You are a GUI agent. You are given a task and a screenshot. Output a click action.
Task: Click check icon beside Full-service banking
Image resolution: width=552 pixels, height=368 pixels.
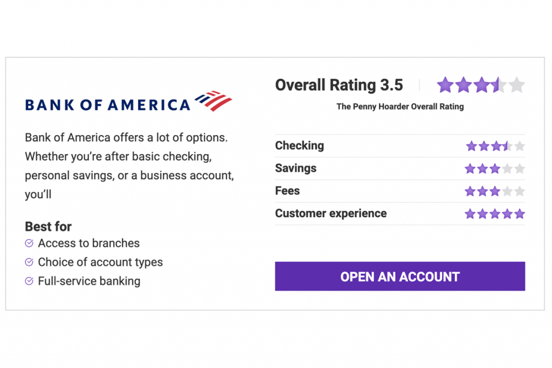tap(30, 281)
